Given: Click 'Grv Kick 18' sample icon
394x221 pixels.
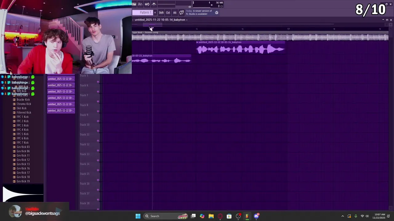Looking at the screenshot, I should (14, 177).
